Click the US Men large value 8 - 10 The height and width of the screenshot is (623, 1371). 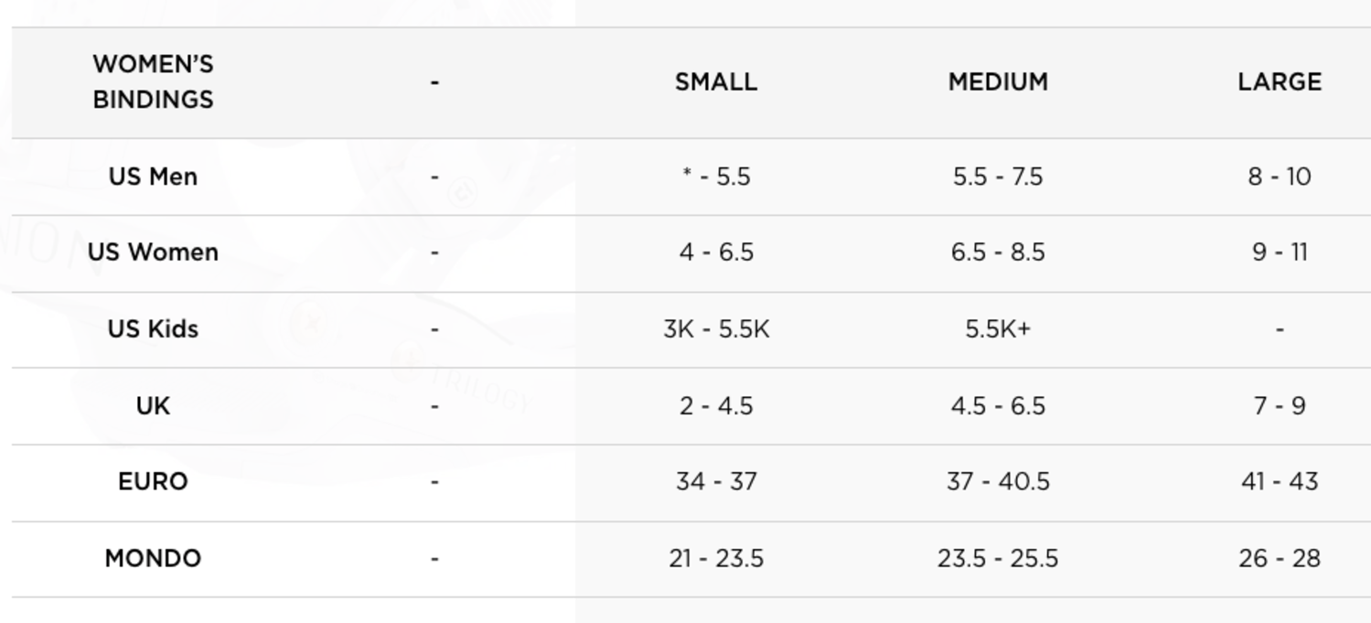(x=1280, y=177)
